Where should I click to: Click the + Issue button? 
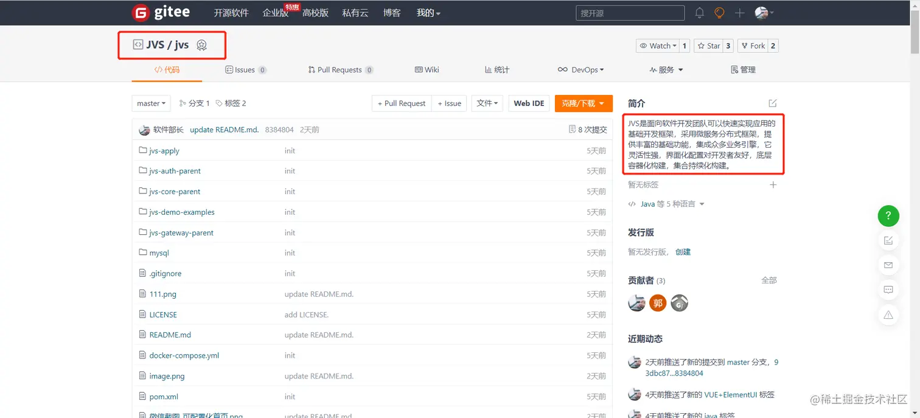pos(450,103)
